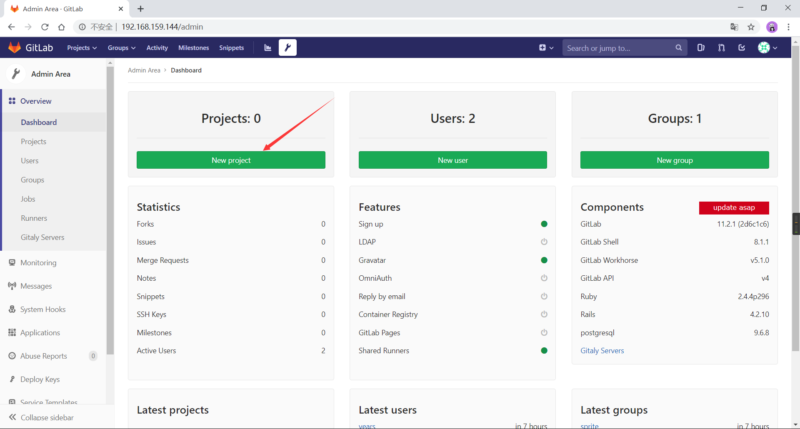Screen dimensions: 800x429
Task: Expand the Groups navbar dropdown
Action: coord(122,48)
